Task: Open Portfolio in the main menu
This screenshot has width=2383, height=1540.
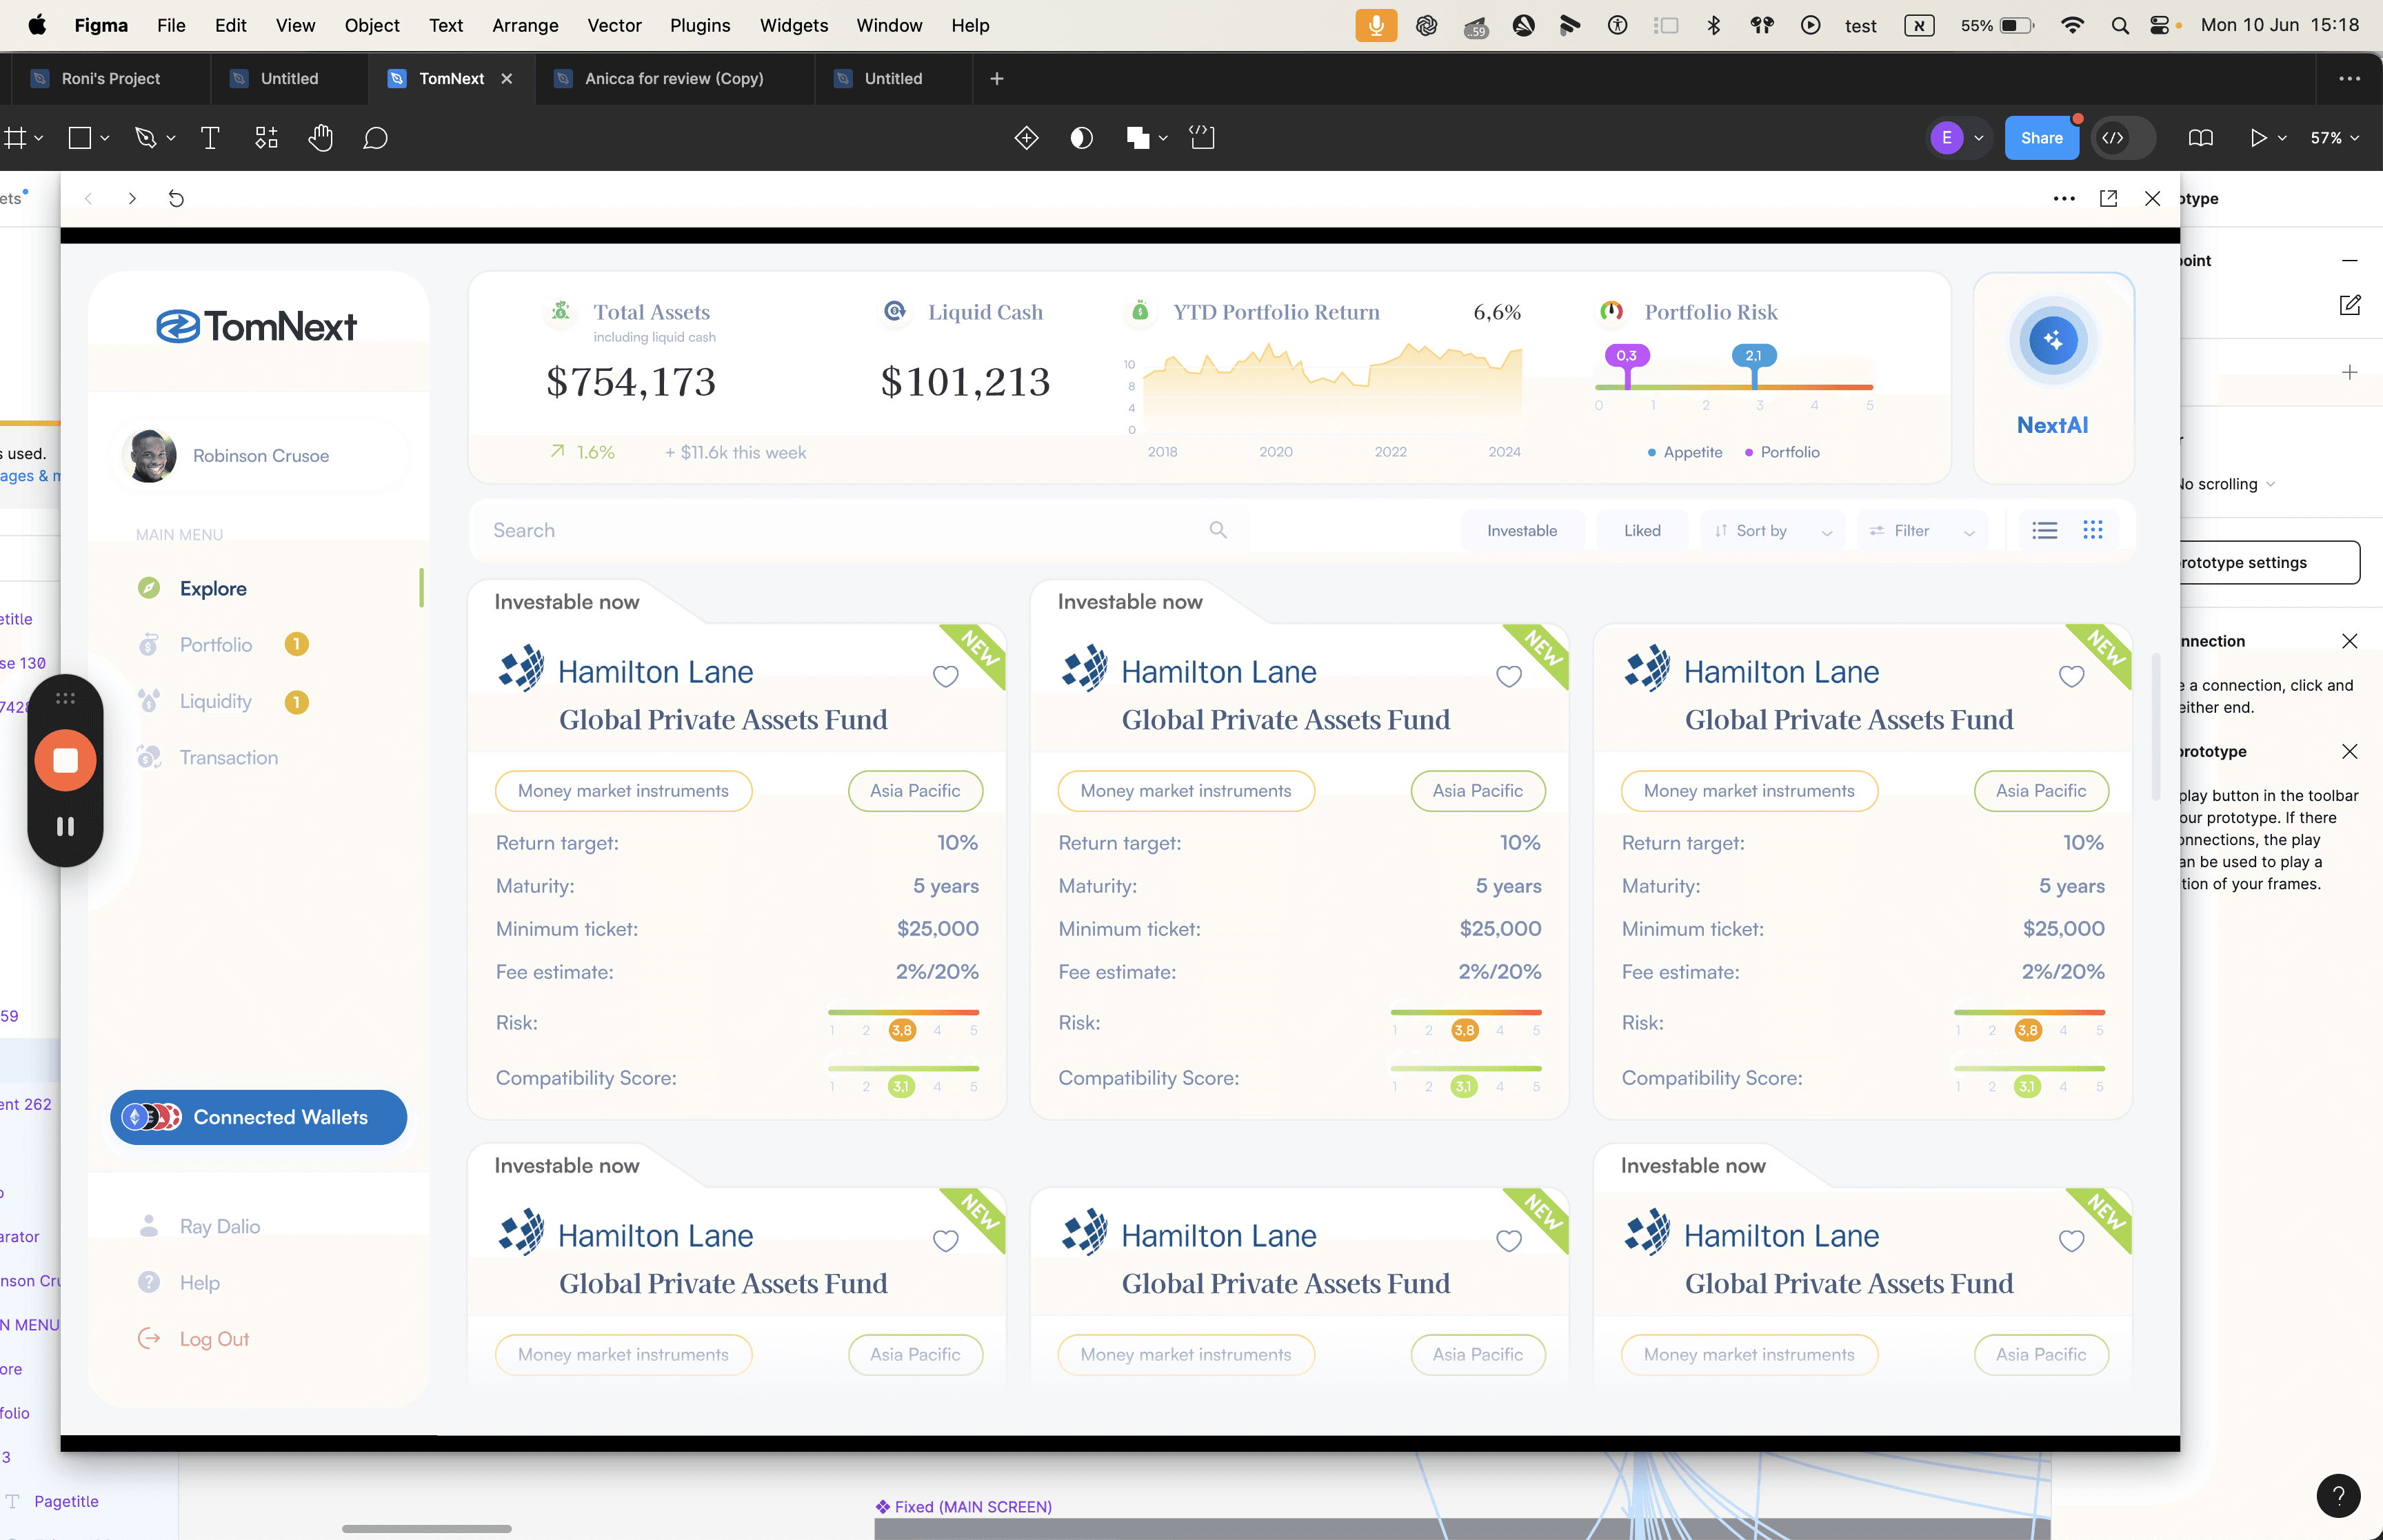Action: (216, 645)
